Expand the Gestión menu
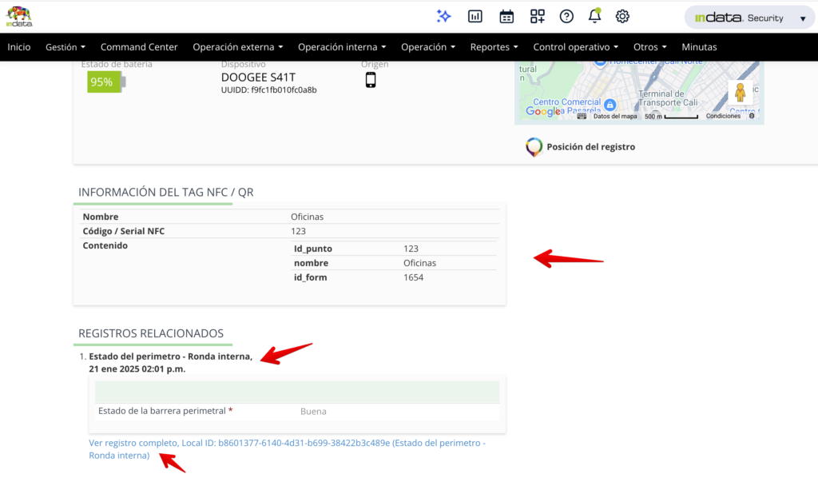Screen dimensions: 818x486 (66, 47)
